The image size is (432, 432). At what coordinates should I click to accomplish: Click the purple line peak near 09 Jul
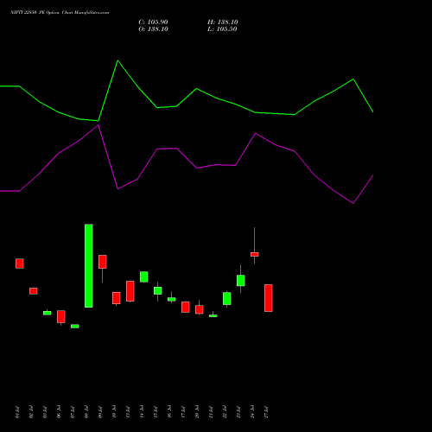point(98,125)
